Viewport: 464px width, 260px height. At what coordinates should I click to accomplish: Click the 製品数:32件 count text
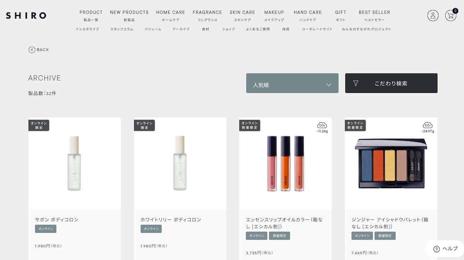(42, 93)
